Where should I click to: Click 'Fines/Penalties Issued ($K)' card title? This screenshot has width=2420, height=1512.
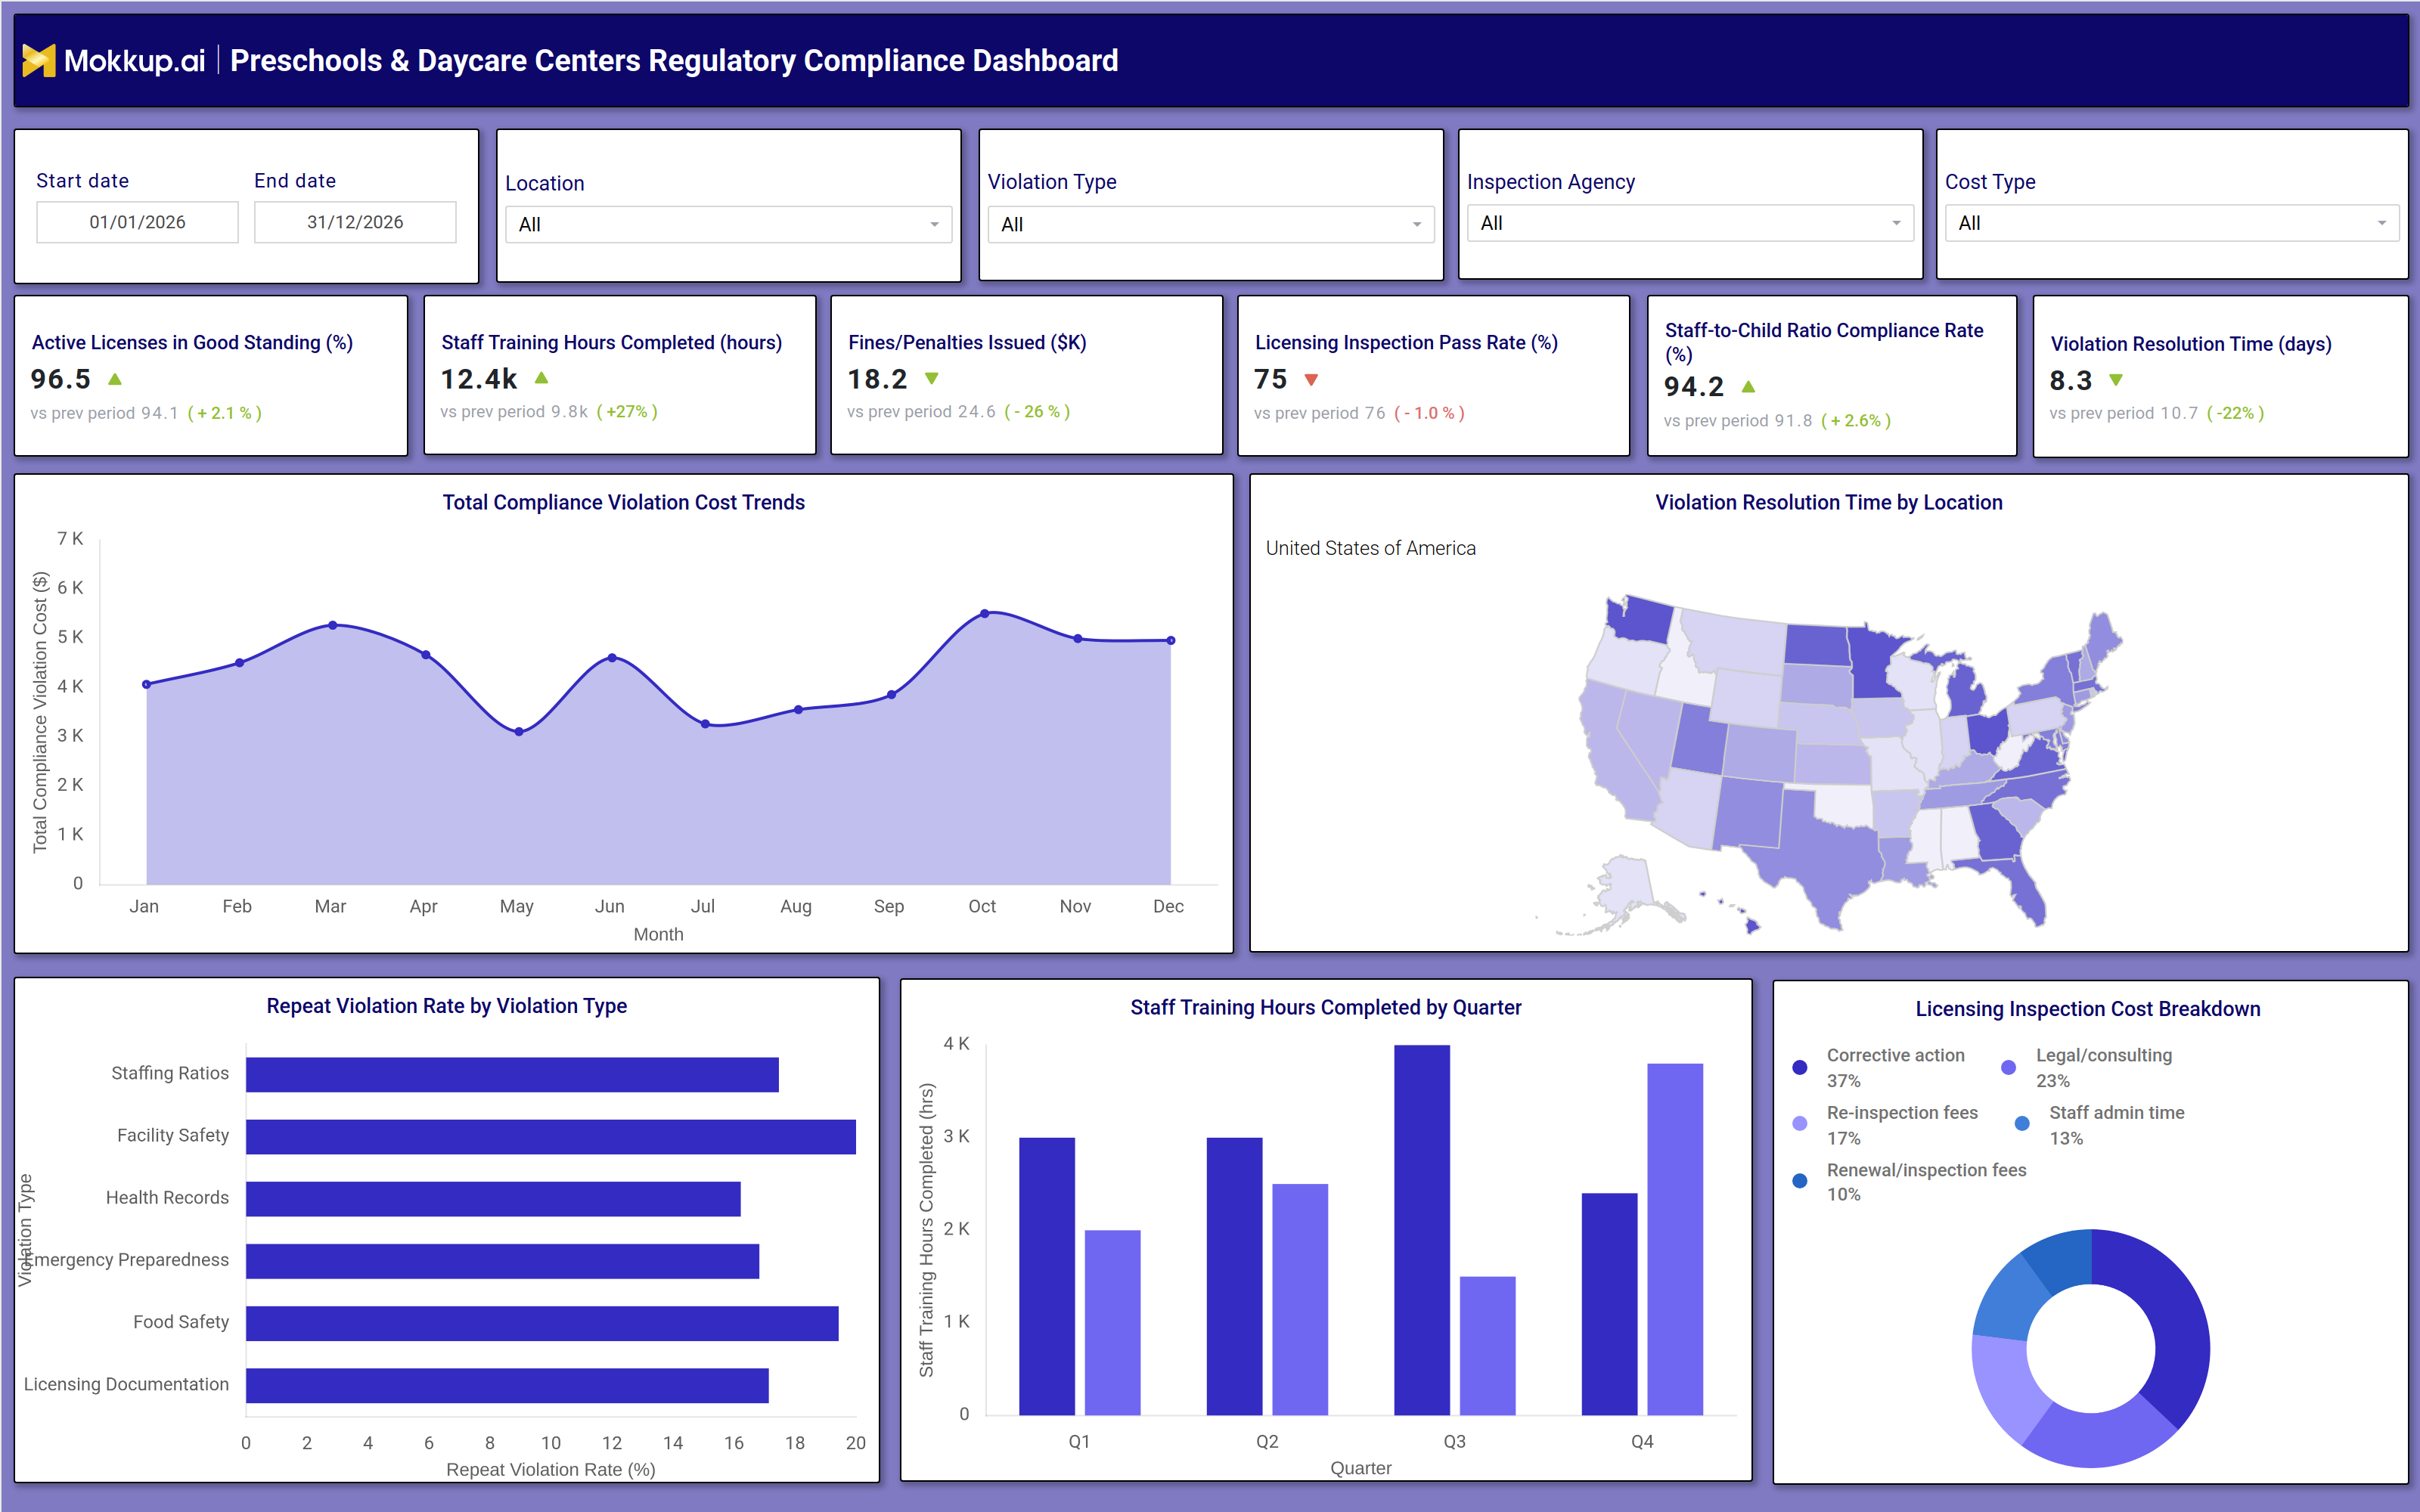[x=967, y=342]
